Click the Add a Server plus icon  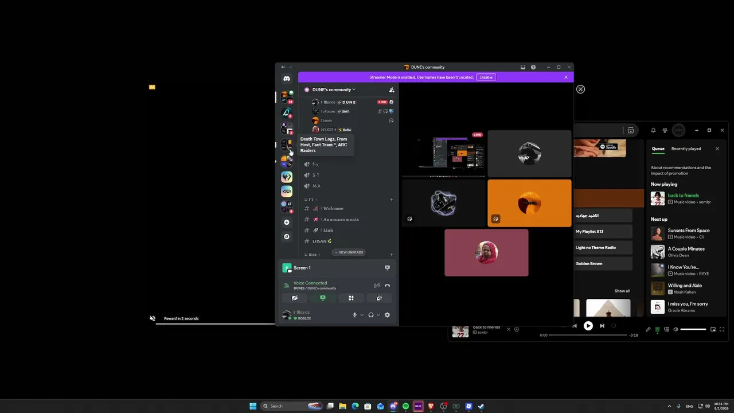click(287, 222)
